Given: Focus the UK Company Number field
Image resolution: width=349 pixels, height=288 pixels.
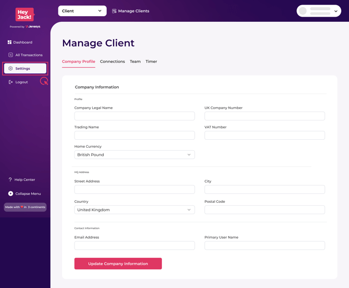Looking at the screenshot, I should [265, 116].
